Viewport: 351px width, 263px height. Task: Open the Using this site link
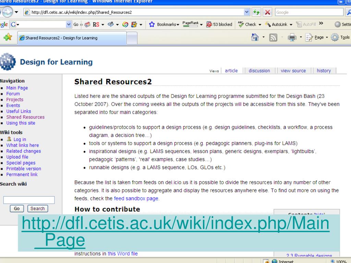click(21, 123)
